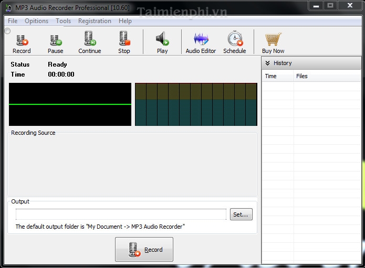Maximize the MP3 Audio Recorder window
Screen dimensions: 365x268
click(330, 6)
